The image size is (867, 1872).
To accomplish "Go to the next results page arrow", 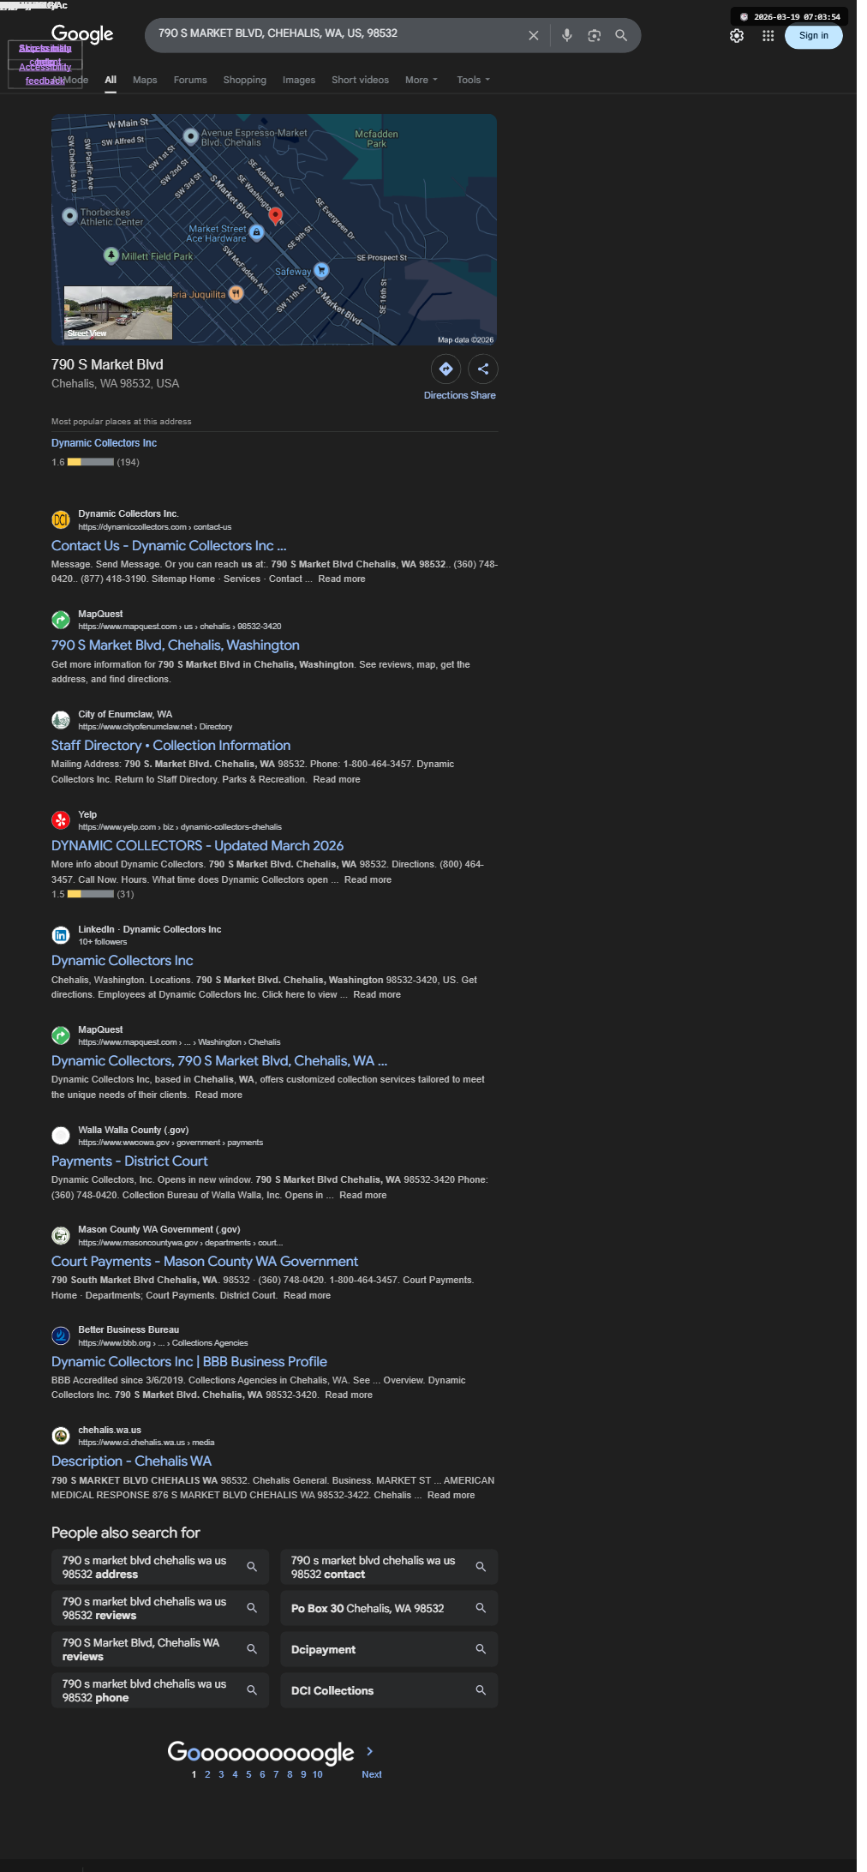I will 370,1751.
